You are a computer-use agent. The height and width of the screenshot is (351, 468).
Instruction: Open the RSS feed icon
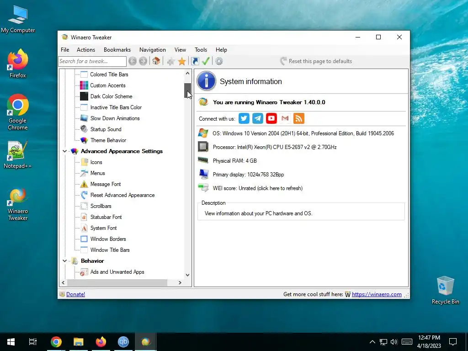coord(299,118)
